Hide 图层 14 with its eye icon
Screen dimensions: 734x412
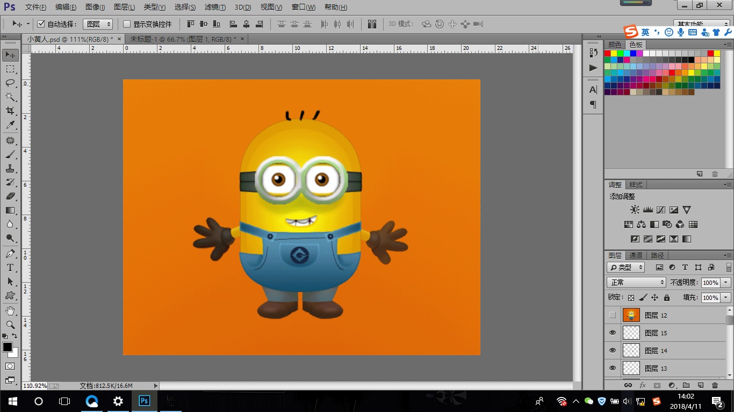pyautogui.click(x=613, y=350)
